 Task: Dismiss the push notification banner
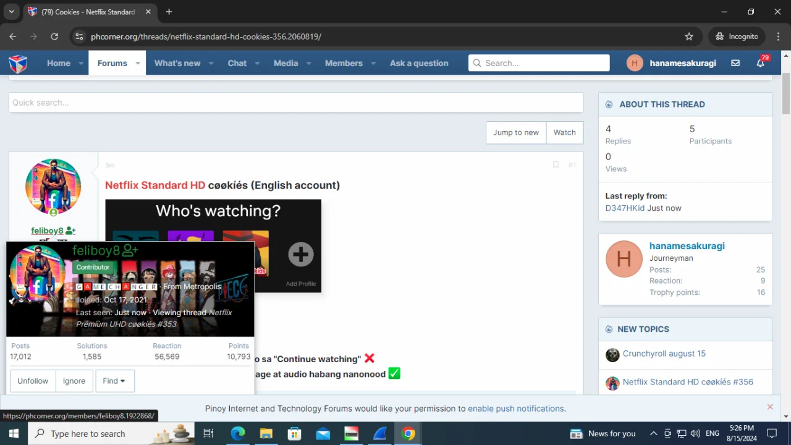coord(770,407)
